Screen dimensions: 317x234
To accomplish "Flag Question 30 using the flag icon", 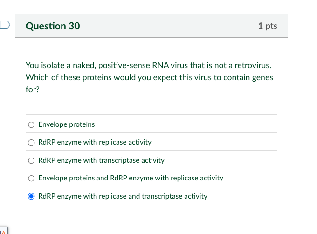I will tap(5, 25).
